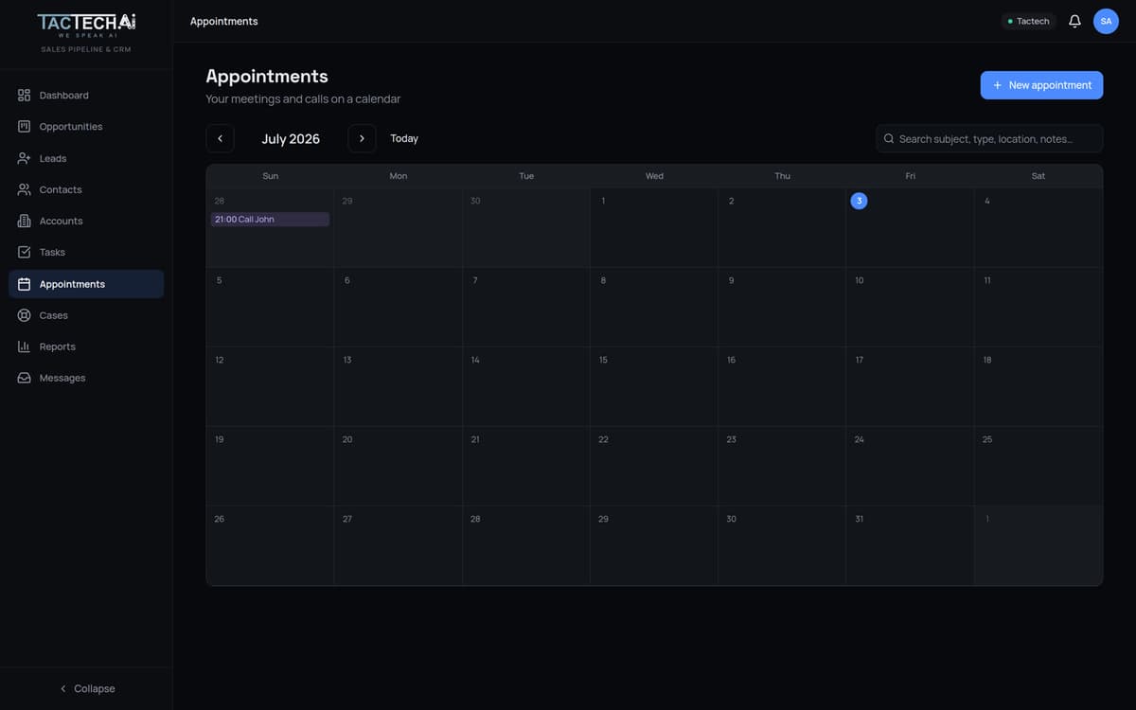Open notifications bell icon
The width and height of the screenshot is (1136, 710).
click(x=1074, y=21)
